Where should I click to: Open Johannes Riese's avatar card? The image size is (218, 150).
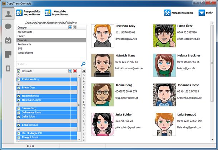pyautogui.click(x=164, y=95)
